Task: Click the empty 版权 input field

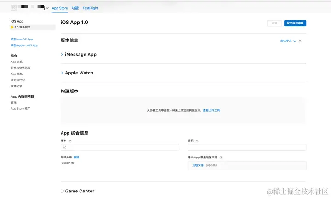Action: point(247,147)
